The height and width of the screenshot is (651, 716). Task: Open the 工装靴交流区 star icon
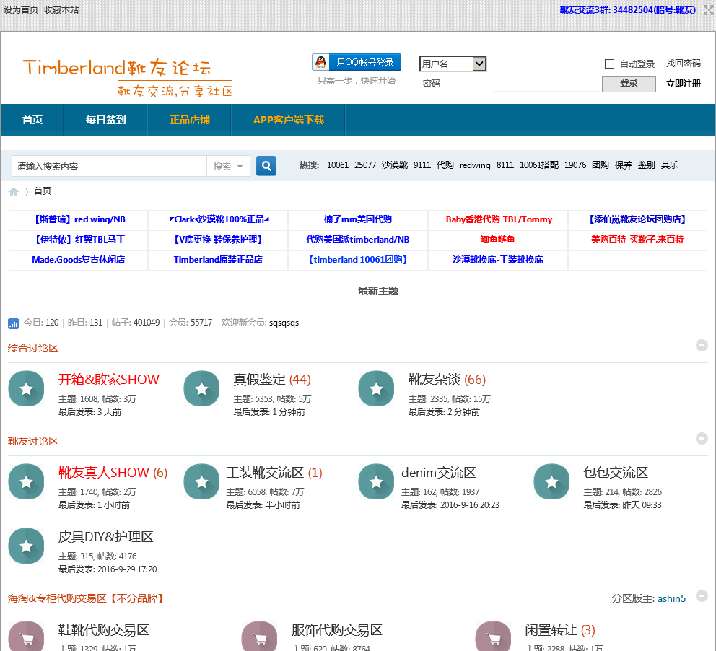click(201, 481)
